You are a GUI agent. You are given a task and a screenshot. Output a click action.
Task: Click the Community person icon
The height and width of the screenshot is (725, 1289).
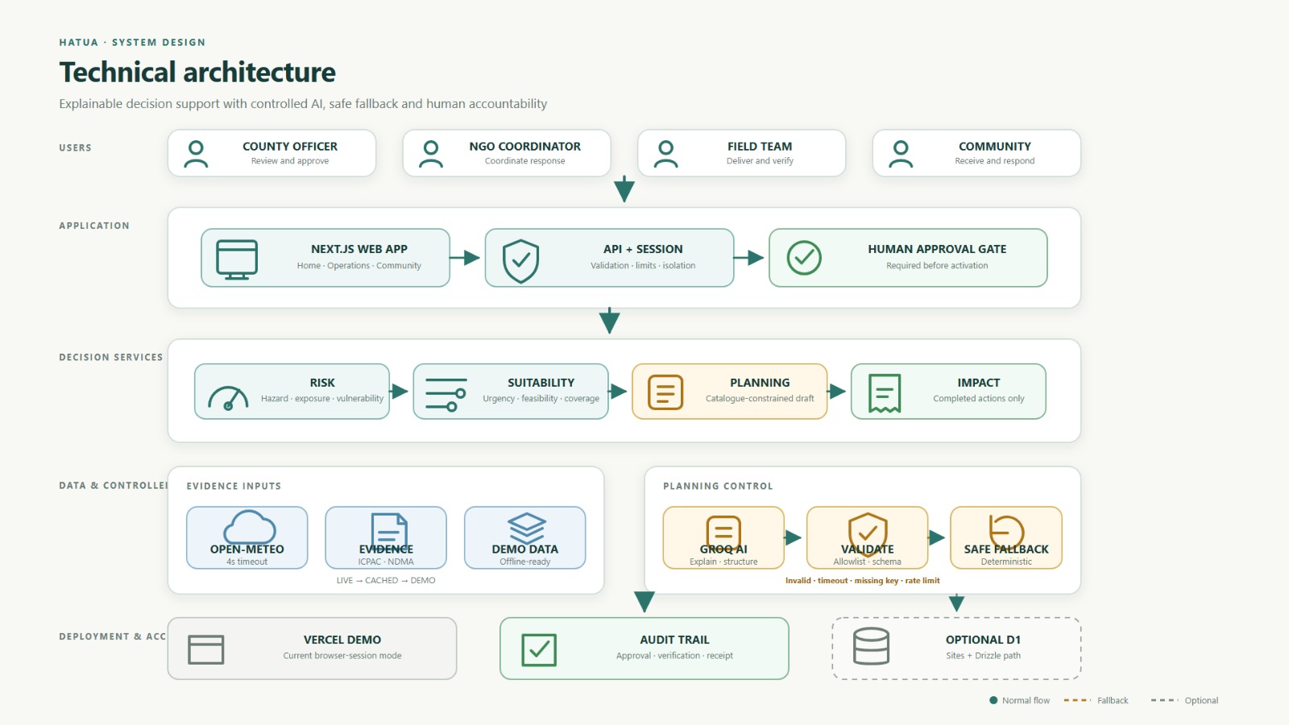pyautogui.click(x=901, y=154)
